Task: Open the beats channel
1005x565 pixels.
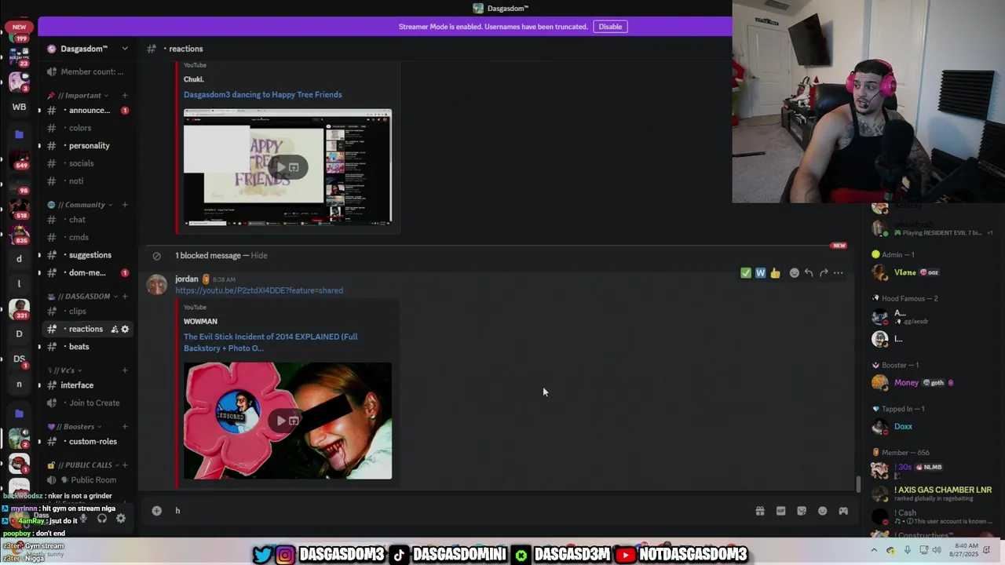Action: pos(88,347)
